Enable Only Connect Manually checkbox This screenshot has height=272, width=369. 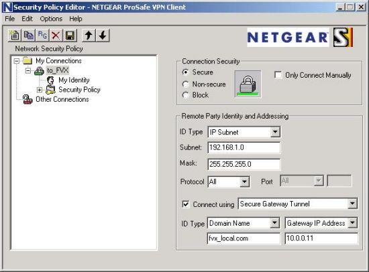(x=278, y=75)
